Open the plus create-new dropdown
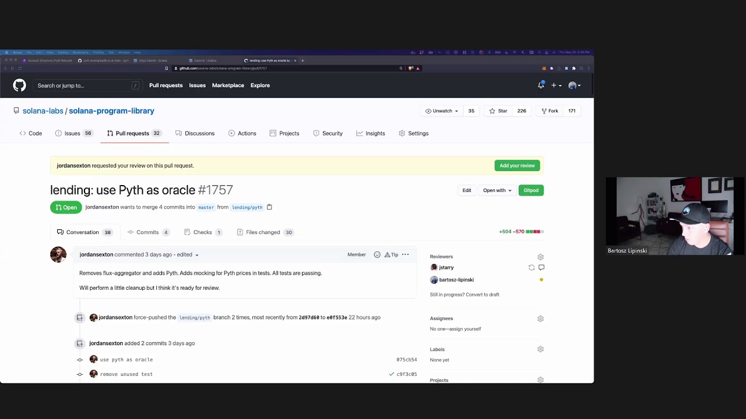This screenshot has height=419, width=746. (x=556, y=86)
